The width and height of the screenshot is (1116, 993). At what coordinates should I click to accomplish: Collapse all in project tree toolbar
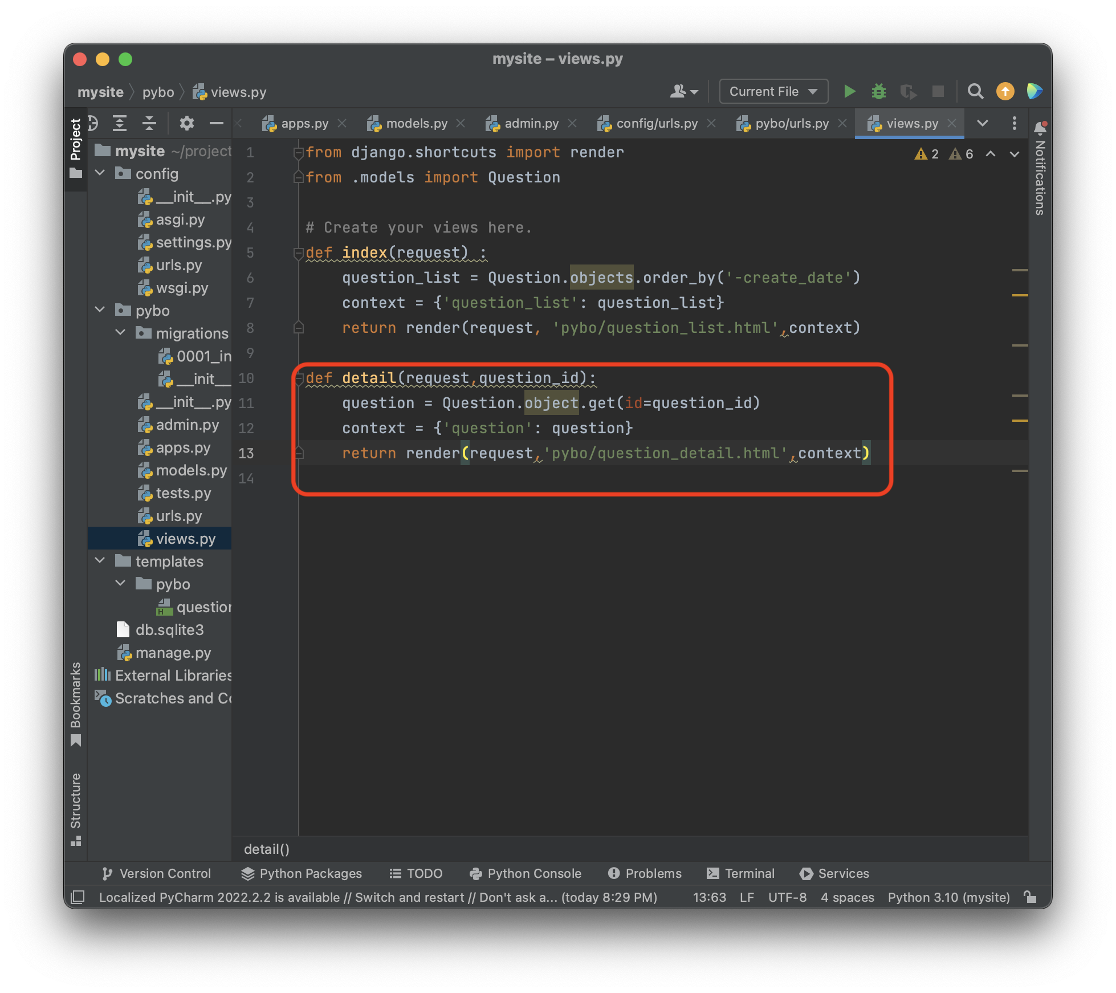pyautogui.click(x=149, y=123)
